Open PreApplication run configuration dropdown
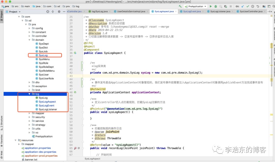 coord(196,6)
